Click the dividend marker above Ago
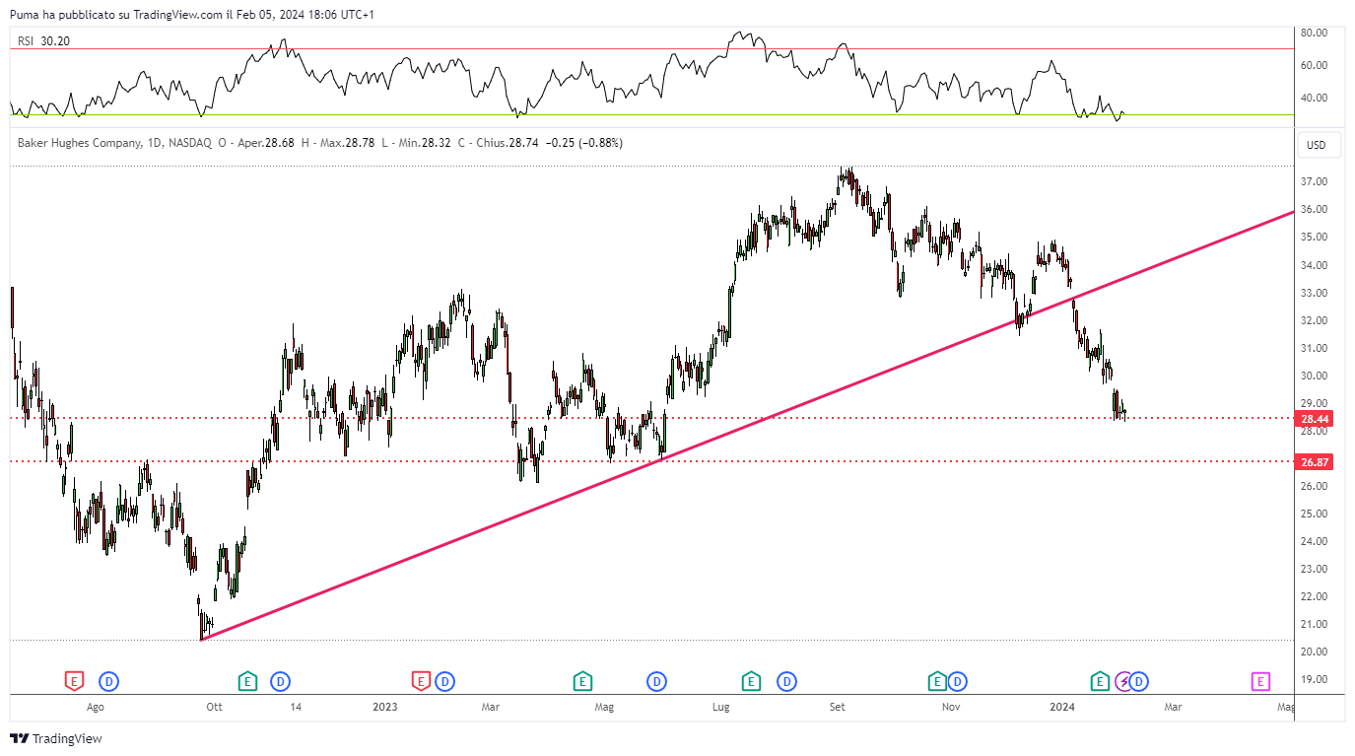Screen dimensions: 1355x756 click(x=108, y=680)
